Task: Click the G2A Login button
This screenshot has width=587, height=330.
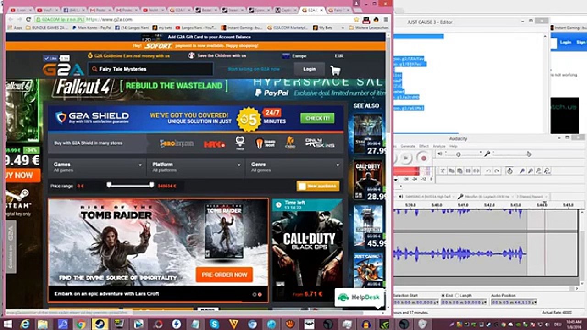Action: pyautogui.click(x=310, y=69)
